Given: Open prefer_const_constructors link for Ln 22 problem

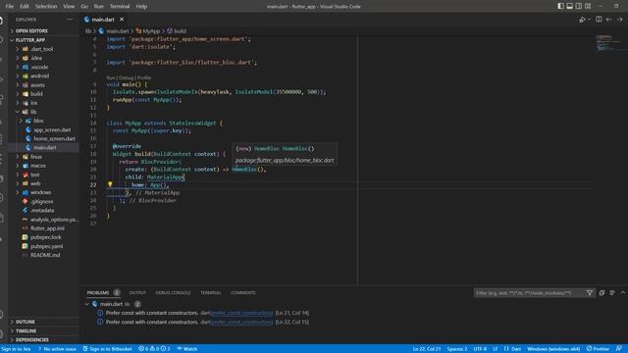Looking at the screenshot, I should point(242,322).
